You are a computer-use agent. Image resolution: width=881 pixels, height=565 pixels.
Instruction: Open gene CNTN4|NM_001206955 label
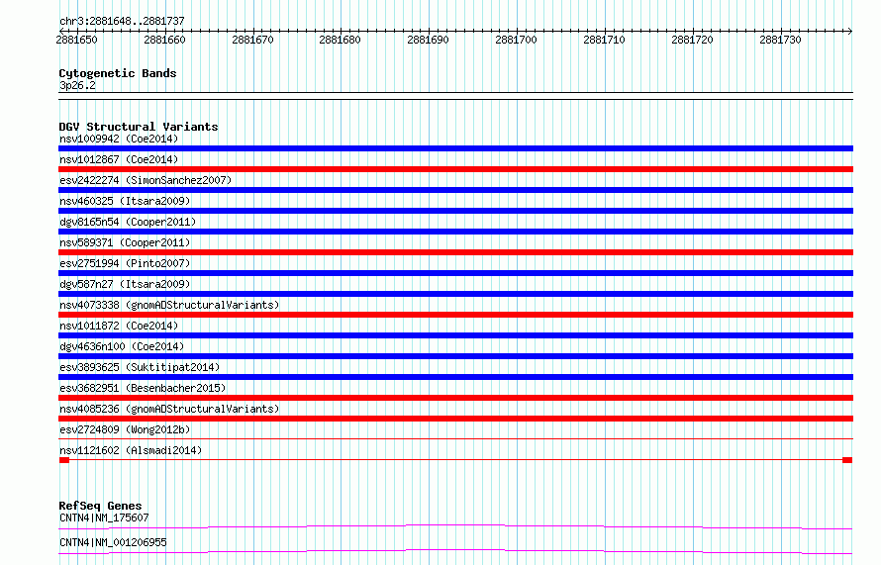(x=113, y=542)
